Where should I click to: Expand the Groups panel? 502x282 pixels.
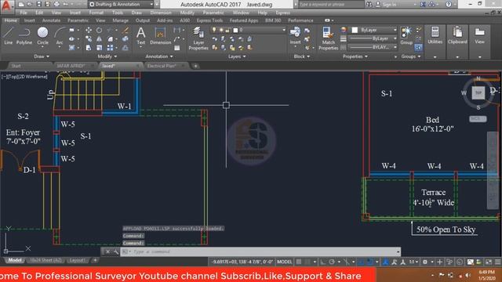pyautogui.click(x=411, y=56)
